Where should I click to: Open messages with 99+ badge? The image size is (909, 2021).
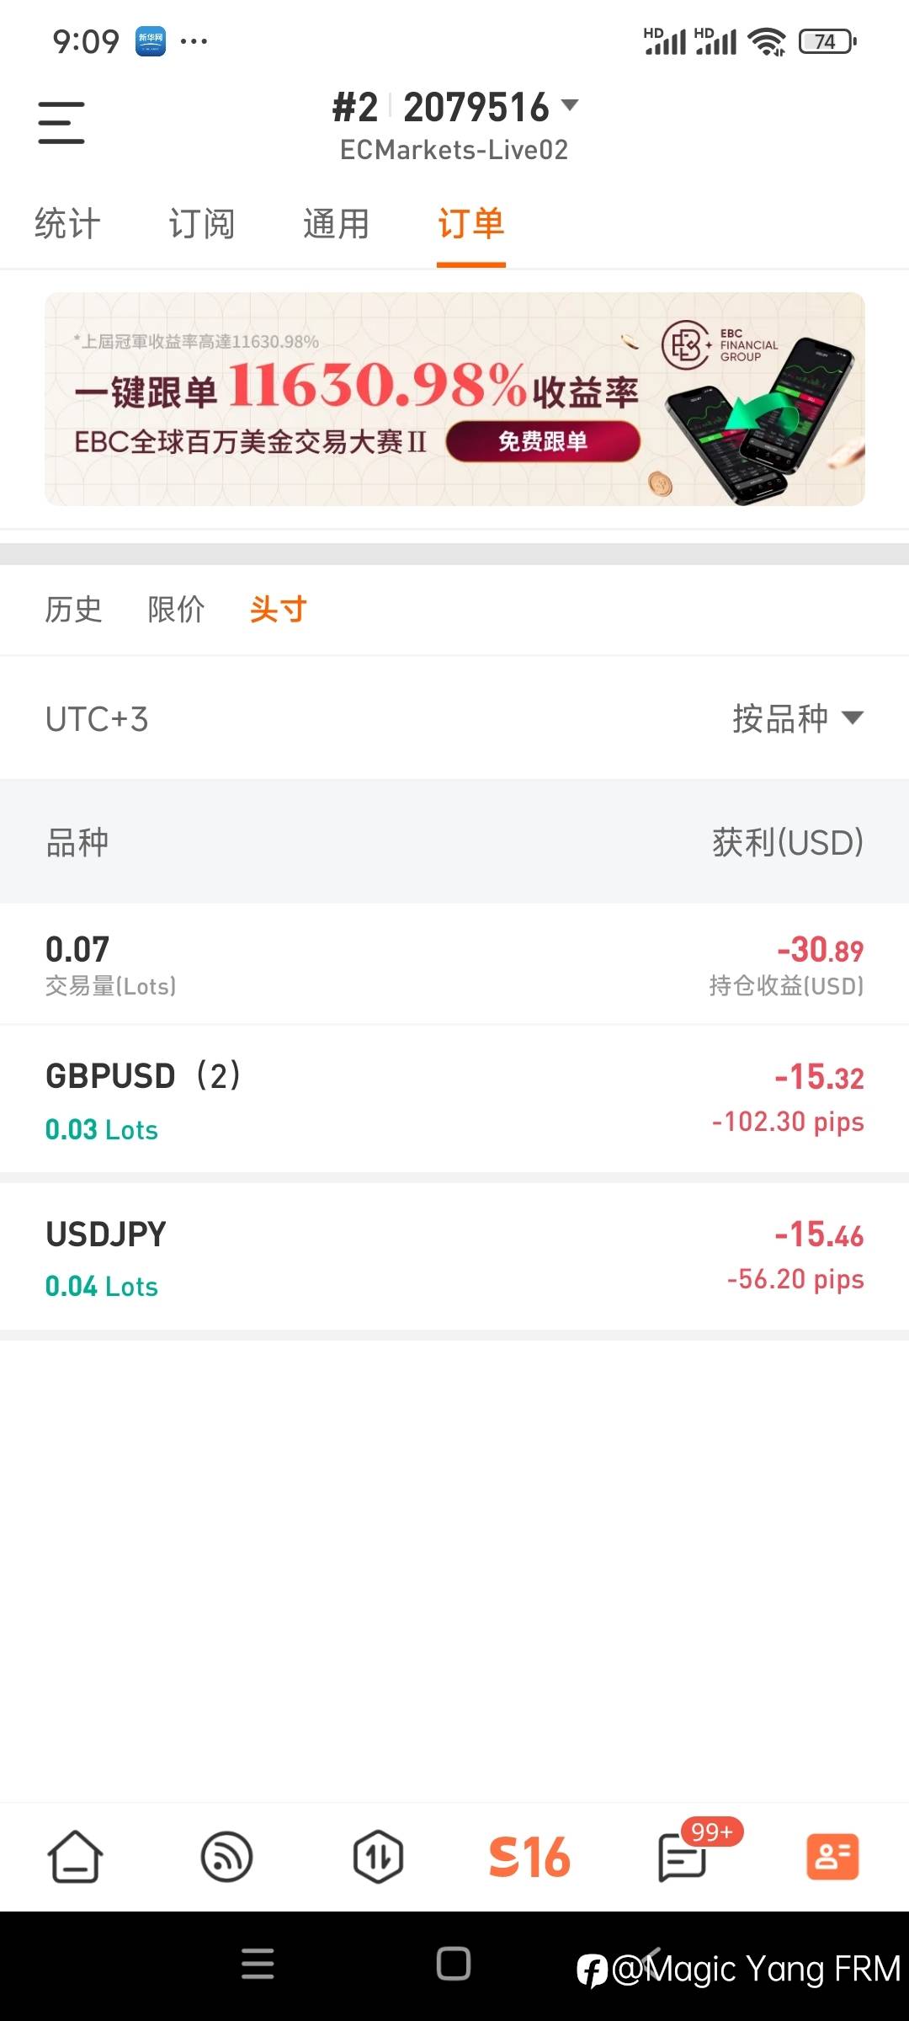[x=683, y=1856]
